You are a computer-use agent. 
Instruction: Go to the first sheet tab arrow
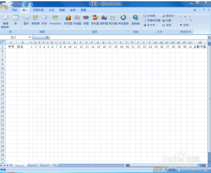pos(1,165)
